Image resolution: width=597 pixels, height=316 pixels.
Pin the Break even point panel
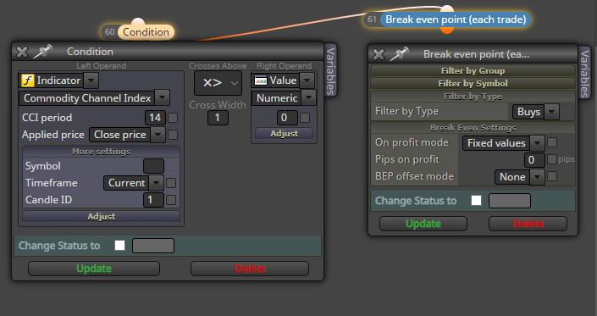399,54
